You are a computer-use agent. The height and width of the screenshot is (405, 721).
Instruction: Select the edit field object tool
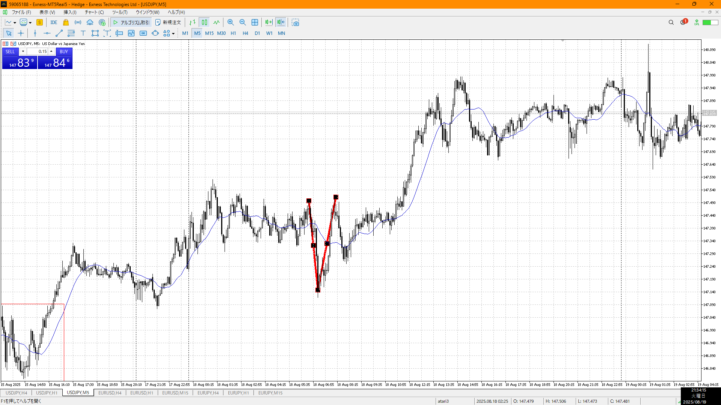[x=119, y=33]
